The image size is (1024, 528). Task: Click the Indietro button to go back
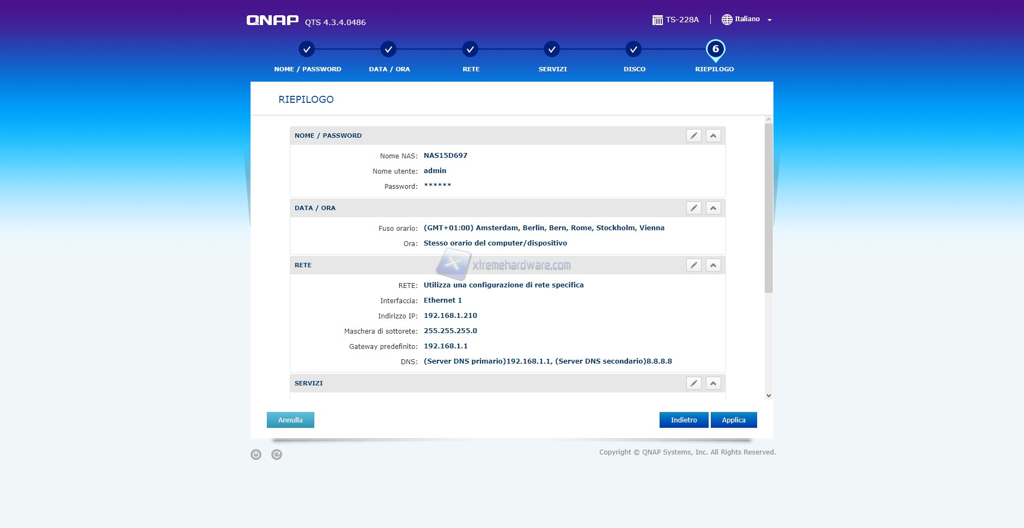click(684, 420)
